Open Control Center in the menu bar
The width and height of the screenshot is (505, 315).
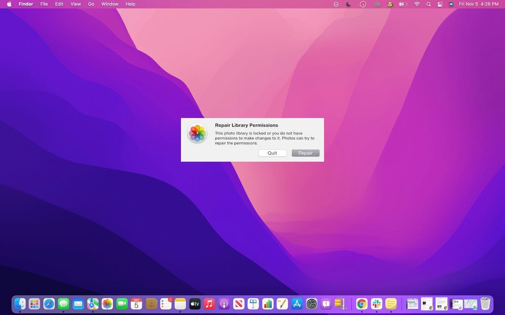pos(440,4)
